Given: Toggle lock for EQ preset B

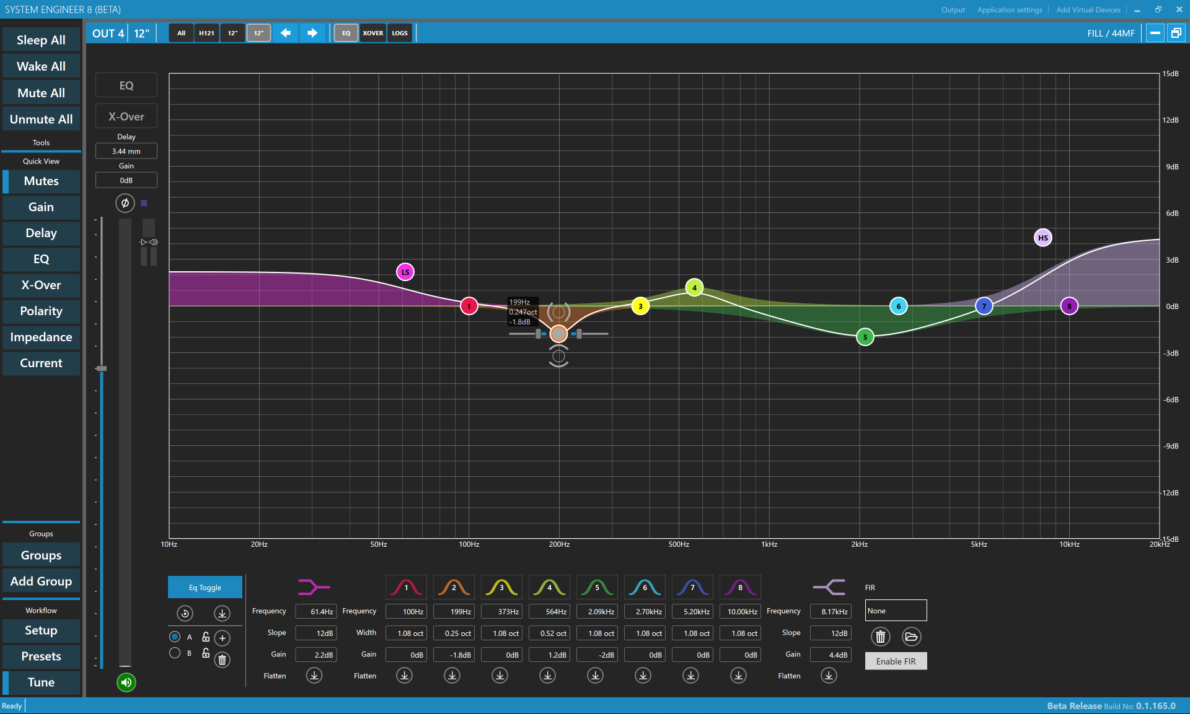Looking at the screenshot, I should (x=206, y=653).
